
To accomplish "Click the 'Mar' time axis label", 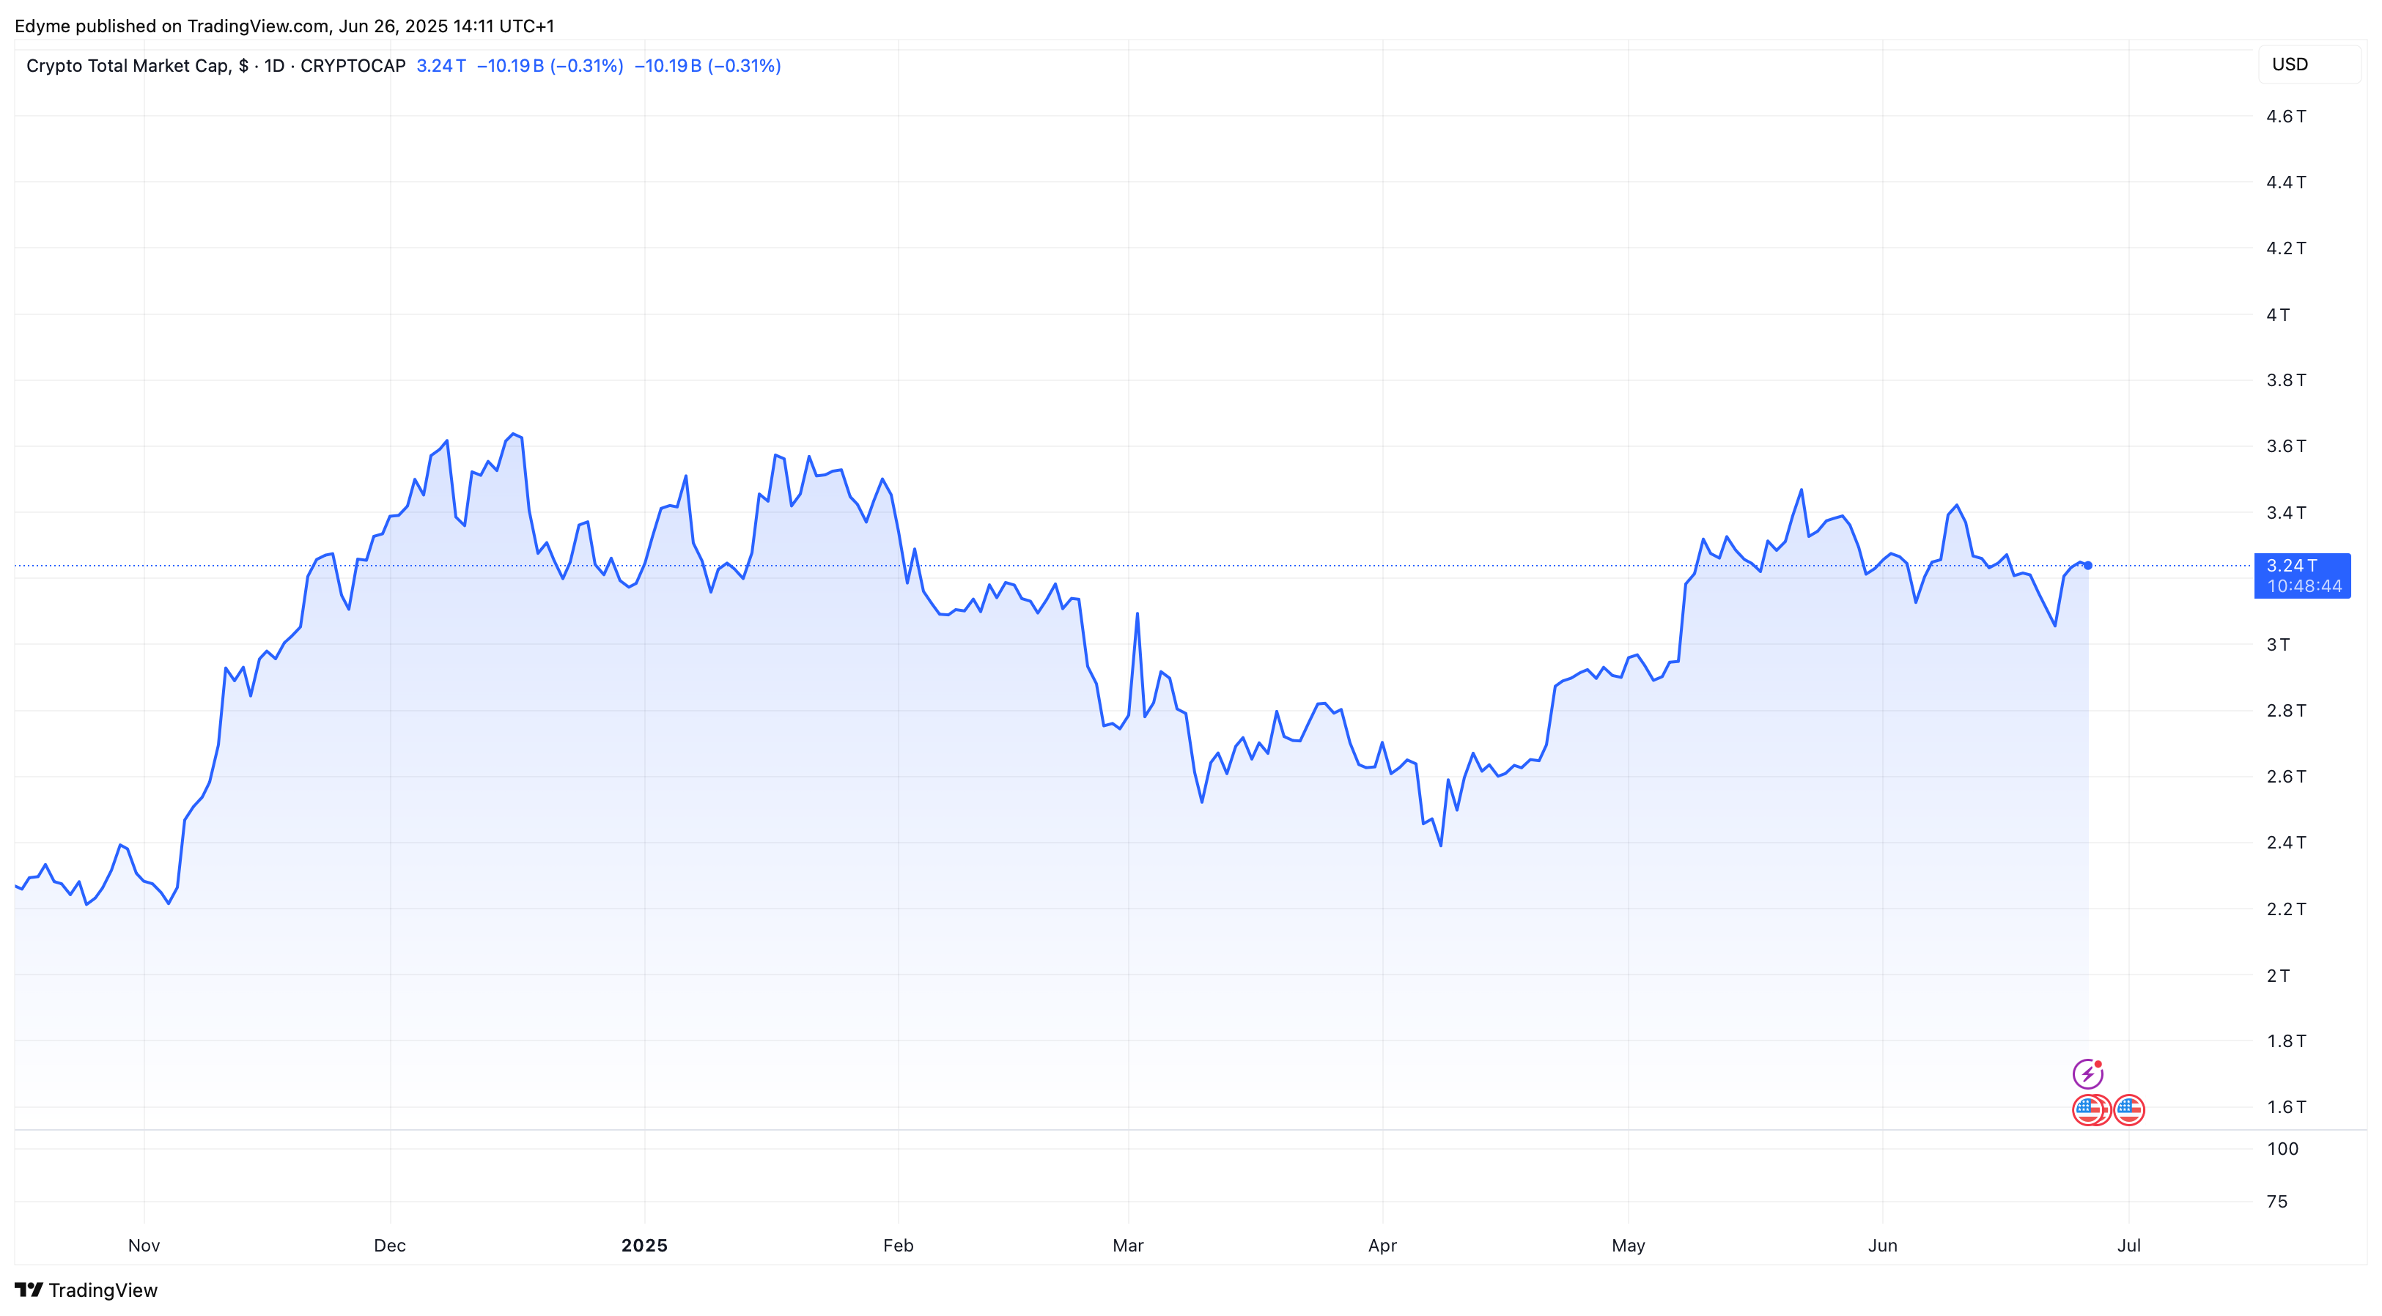I will pyautogui.click(x=1128, y=1246).
